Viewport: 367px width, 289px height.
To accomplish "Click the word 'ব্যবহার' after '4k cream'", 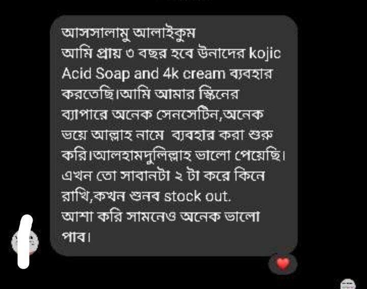I will 251,74.
